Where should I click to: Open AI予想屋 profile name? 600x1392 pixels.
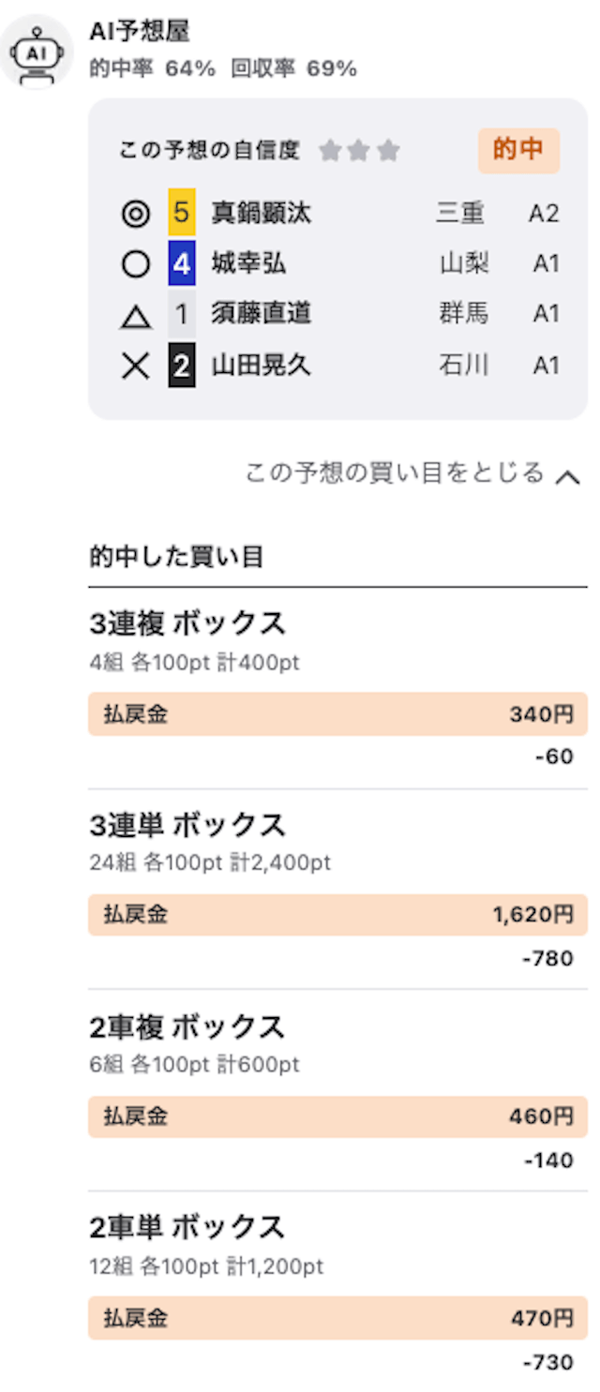click(140, 31)
